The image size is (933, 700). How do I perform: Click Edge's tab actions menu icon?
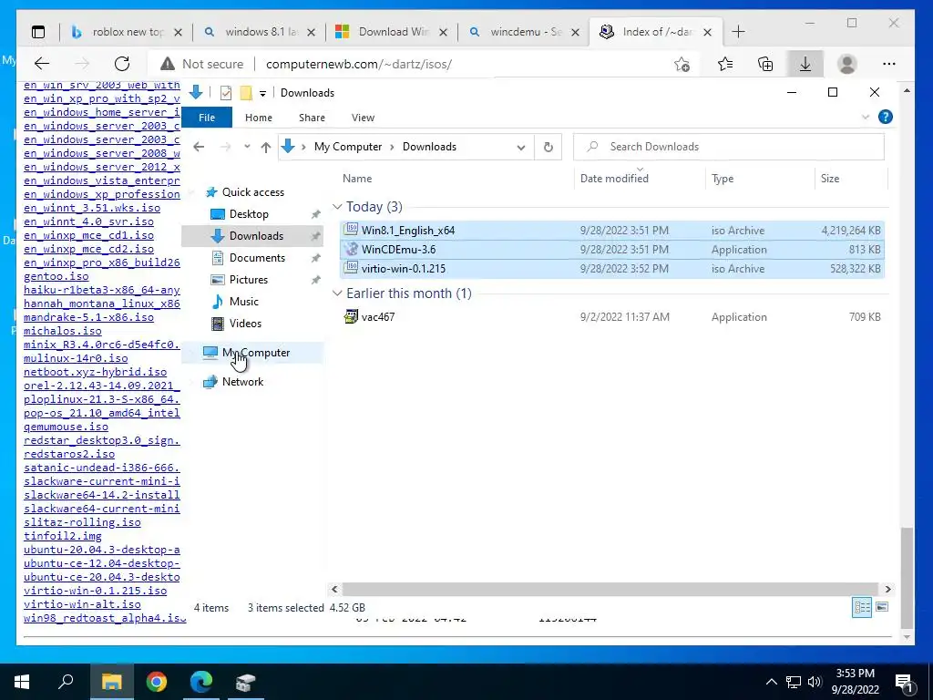38,32
